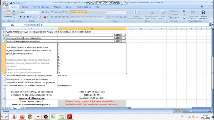Align cell text to the bottom
The image size is (214, 120).
pyautogui.click(x=59, y=12)
